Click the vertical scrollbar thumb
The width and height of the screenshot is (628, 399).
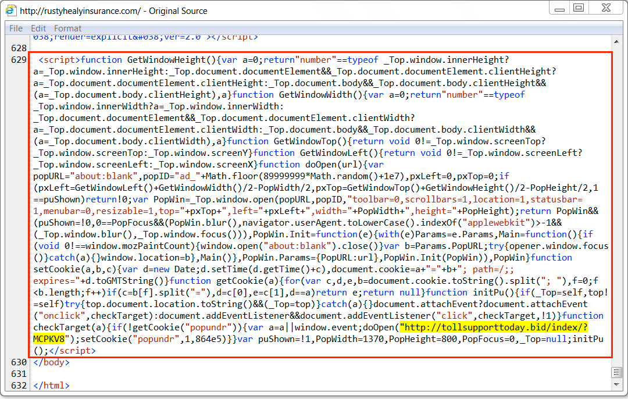[616, 373]
